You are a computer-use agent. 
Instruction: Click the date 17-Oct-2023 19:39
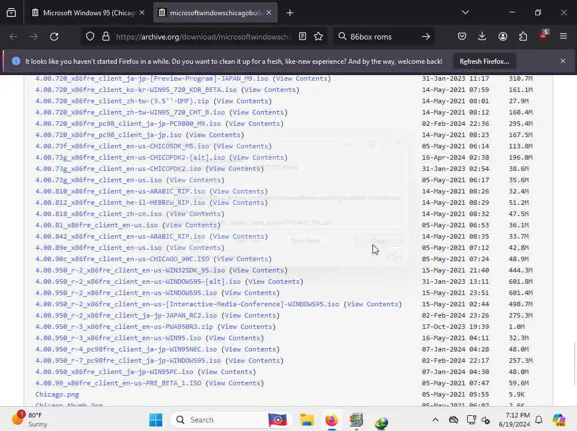tap(455, 327)
